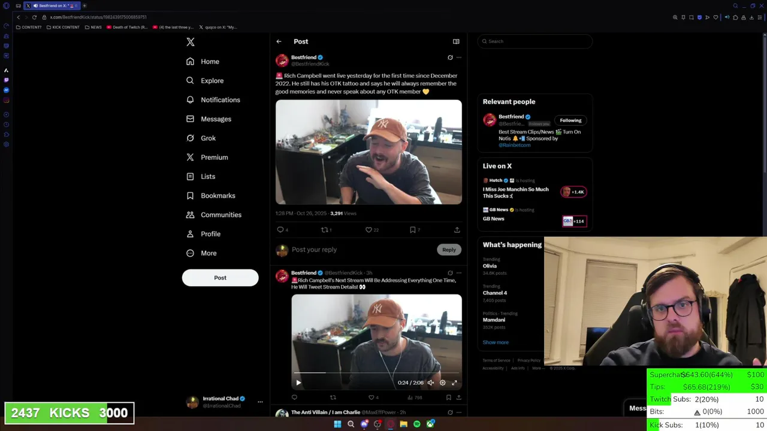Open reader view icon beside Post header
The width and height of the screenshot is (767, 431).
tap(456, 41)
